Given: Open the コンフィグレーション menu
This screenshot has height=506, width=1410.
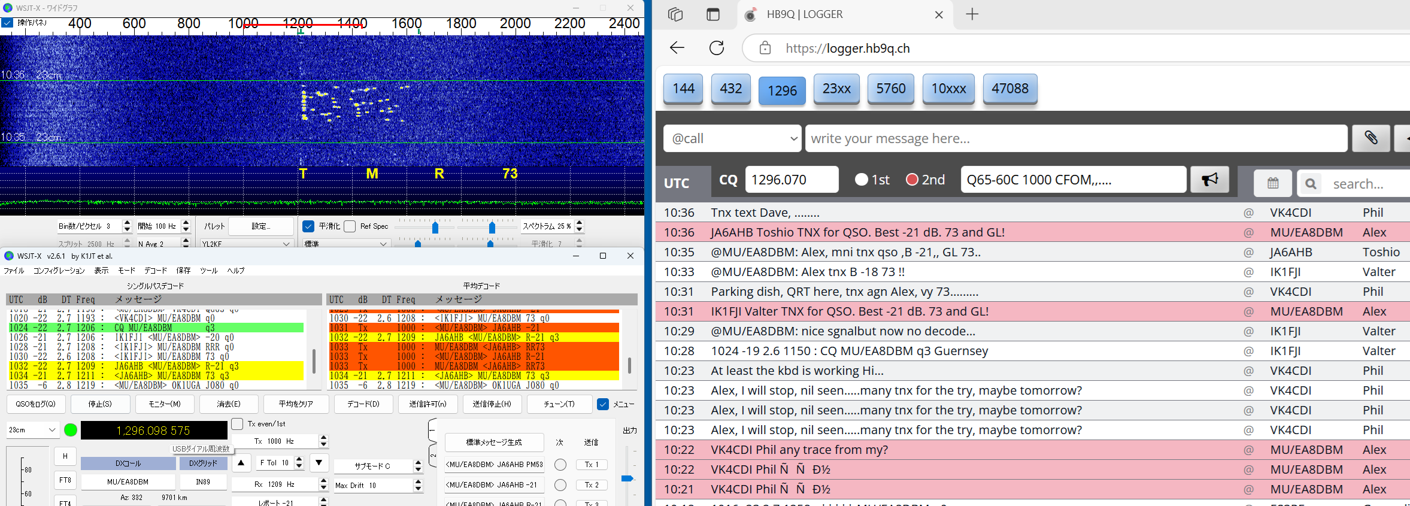Looking at the screenshot, I should pyautogui.click(x=59, y=271).
